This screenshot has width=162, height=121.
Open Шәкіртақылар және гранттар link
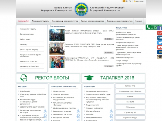(64, 108)
